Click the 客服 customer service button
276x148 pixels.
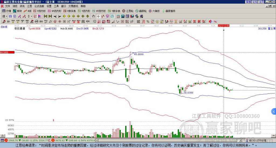[249, 2]
